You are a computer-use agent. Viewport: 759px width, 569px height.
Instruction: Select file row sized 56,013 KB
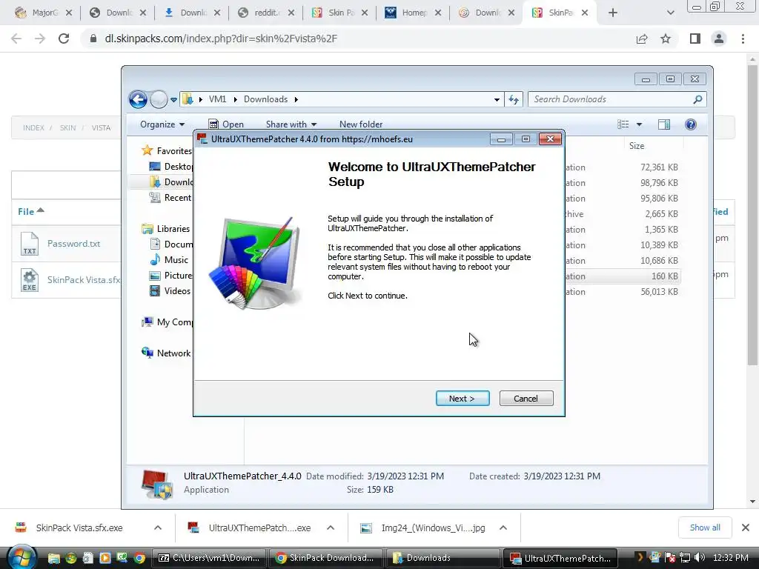[623, 292]
